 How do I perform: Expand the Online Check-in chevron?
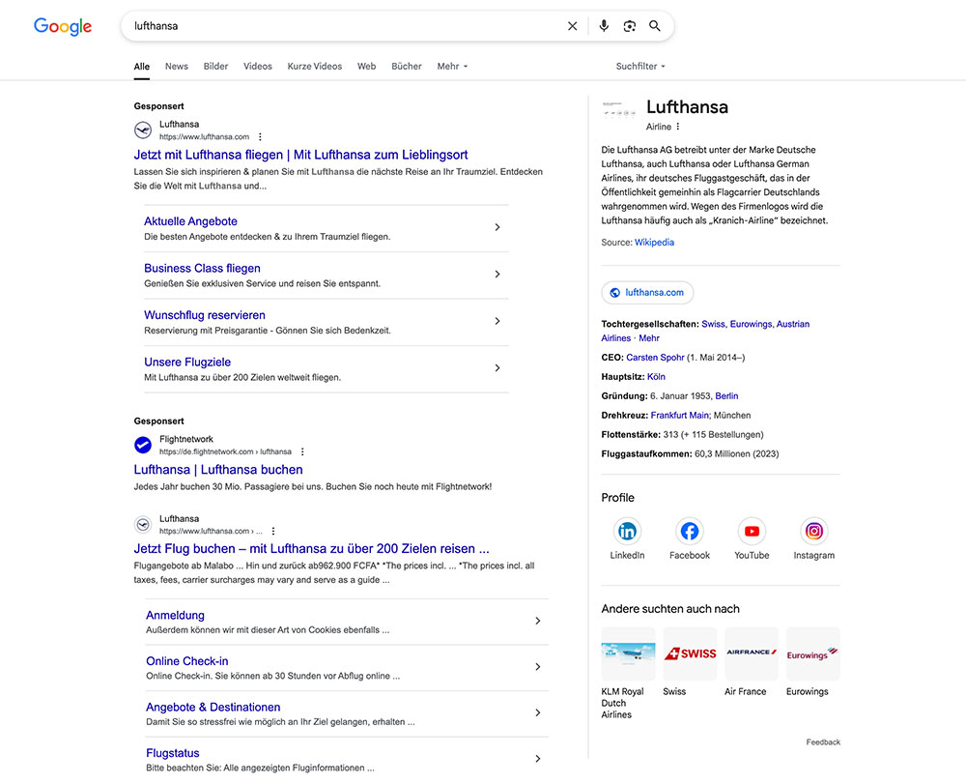pos(538,667)
